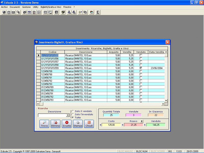Screen dimensions: 204x153
Task: Choose the 'Solo l'invenduto' radio option
Action: coord(73,114)
